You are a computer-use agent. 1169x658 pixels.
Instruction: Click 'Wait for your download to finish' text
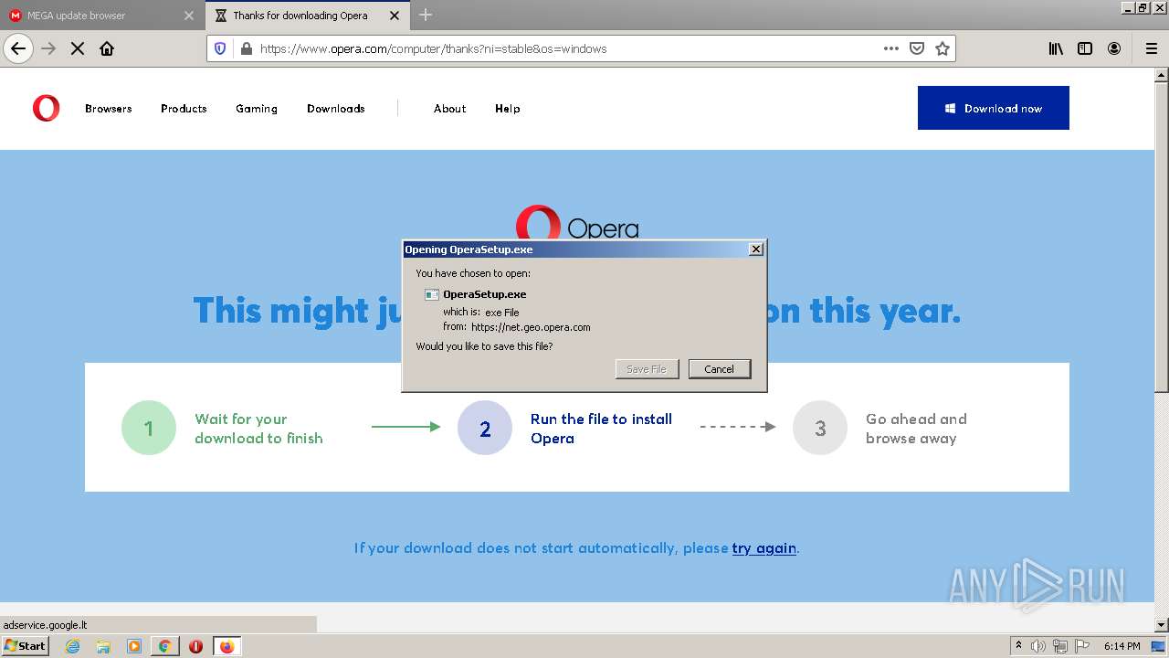(258, 429)
